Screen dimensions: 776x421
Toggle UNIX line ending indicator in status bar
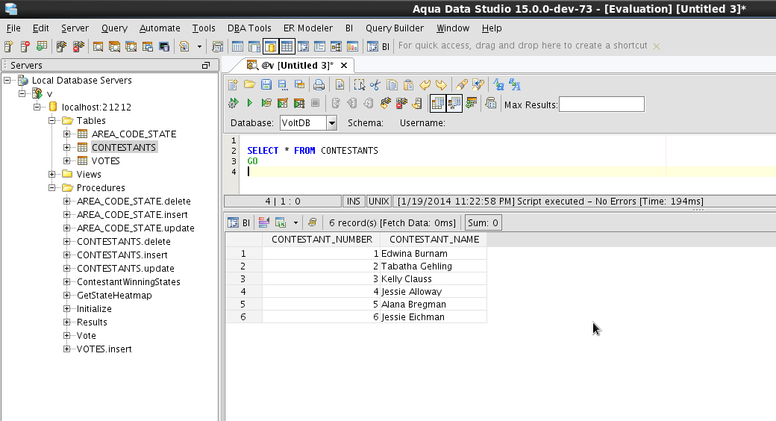pos(378,201)
